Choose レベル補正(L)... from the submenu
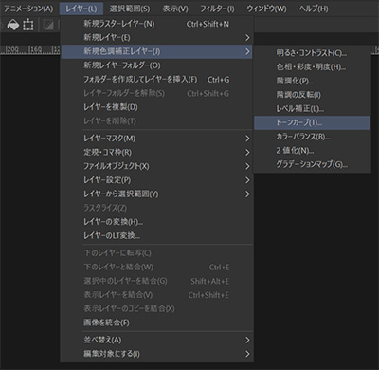The height and width of the screenshot is (370, 379). (312, 109)
